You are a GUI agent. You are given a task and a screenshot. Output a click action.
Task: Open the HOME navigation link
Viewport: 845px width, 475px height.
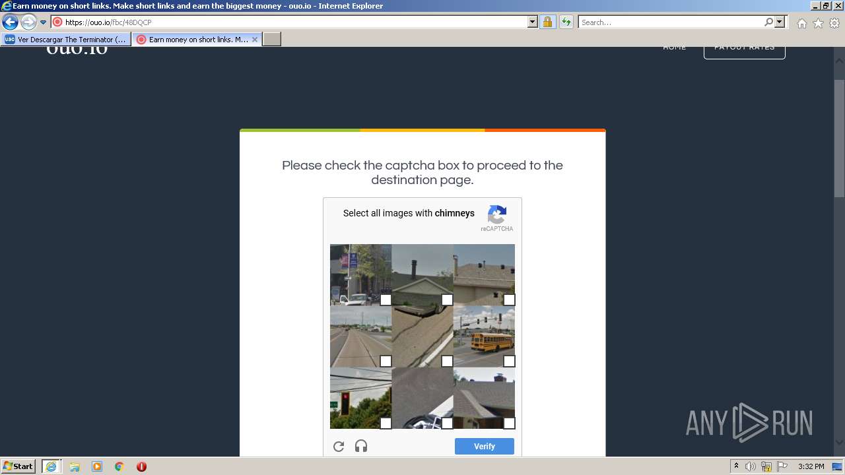675,47
